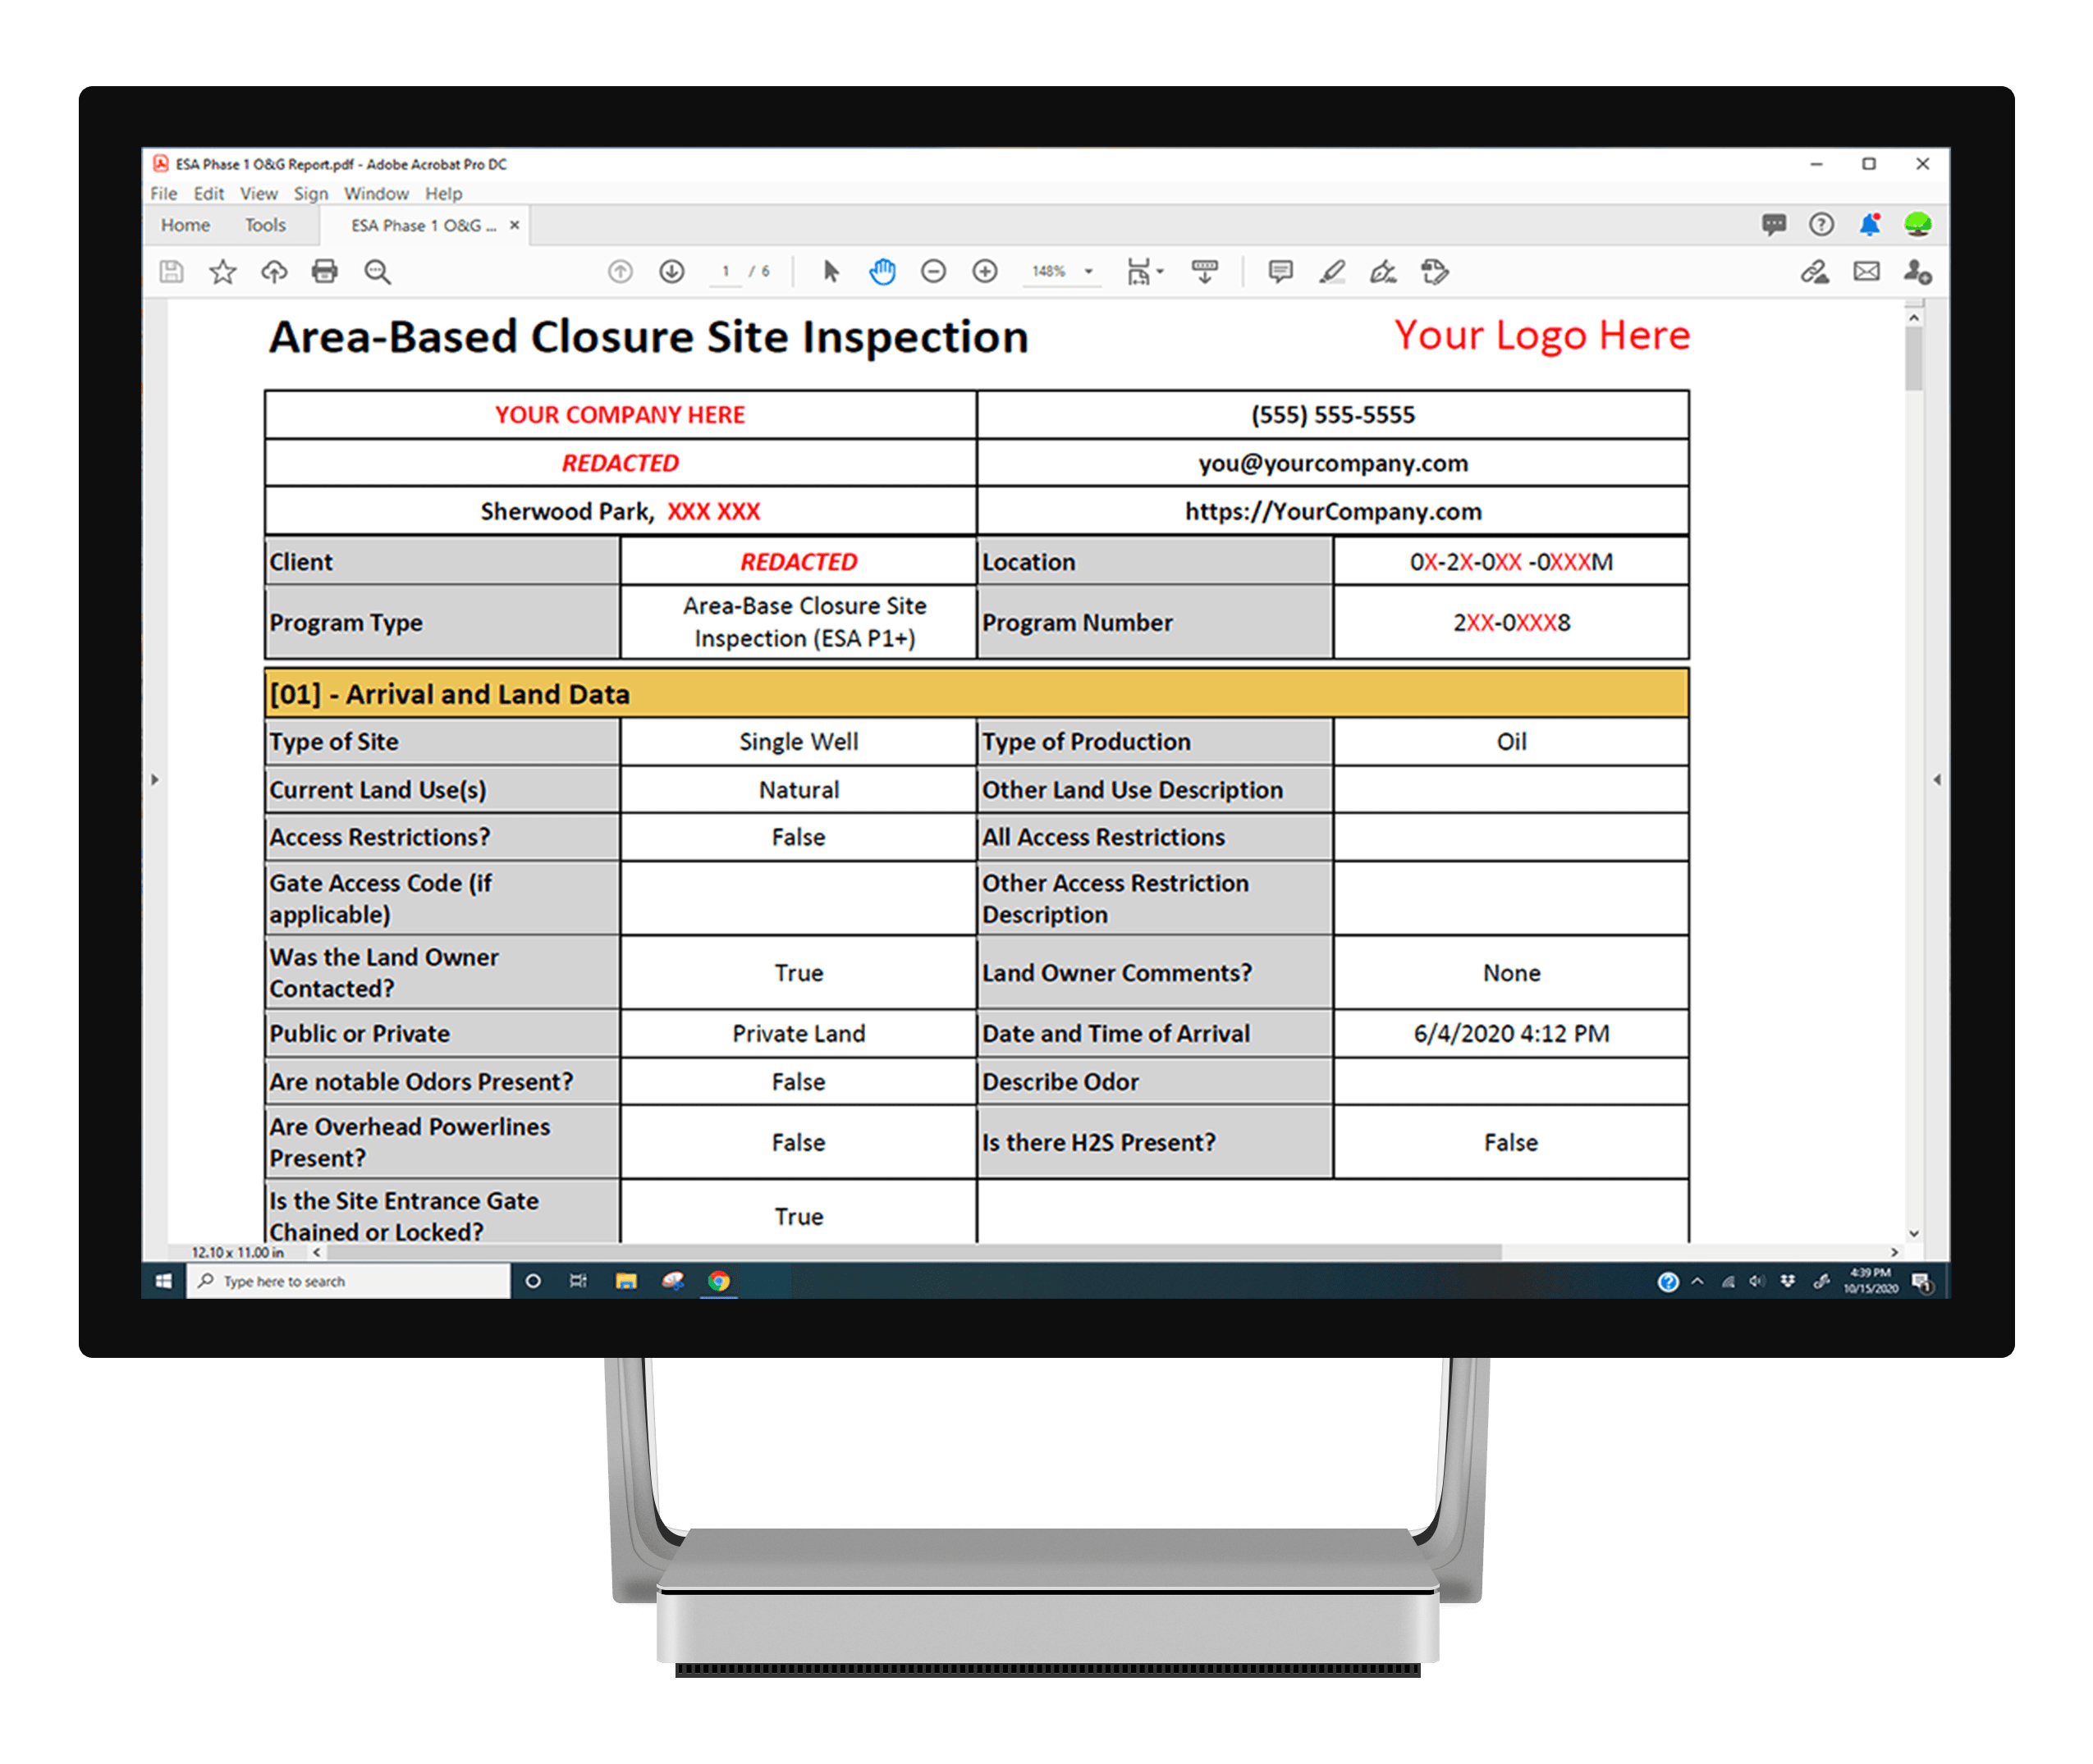
Task: Open Chrome from the taskbar
Action: coord(718,1281)
